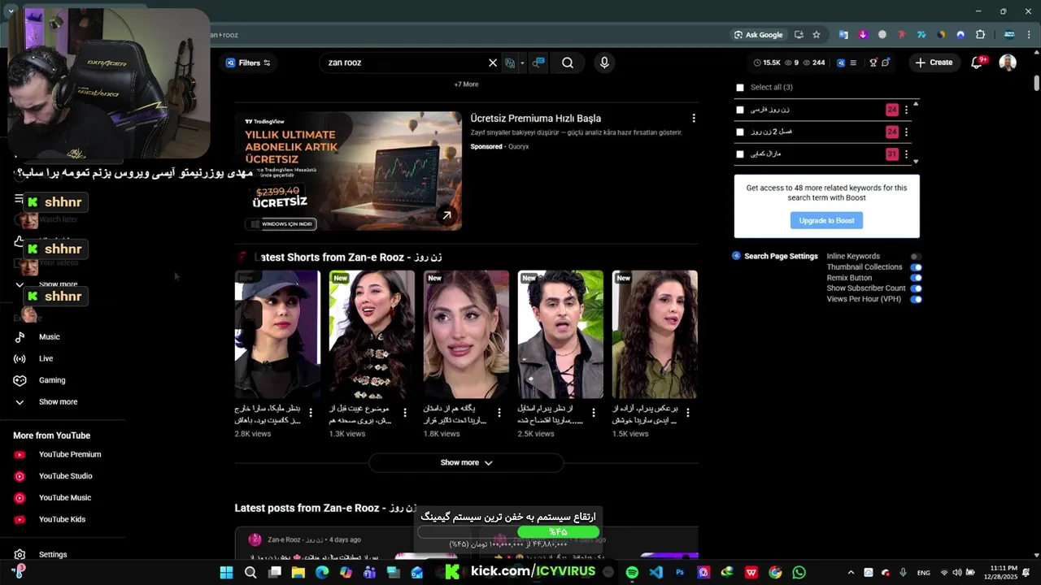
Task: Click 'Ücretsiz Premiuma Hızlı Başla' ad title
Action: pos(535,119)
